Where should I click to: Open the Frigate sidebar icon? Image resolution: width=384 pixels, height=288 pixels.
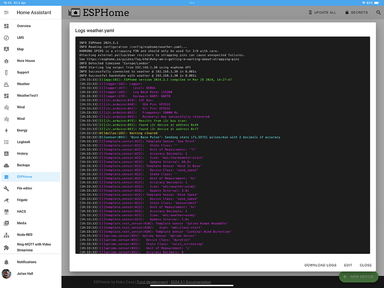pyautogui.click(x=6, y=200)
